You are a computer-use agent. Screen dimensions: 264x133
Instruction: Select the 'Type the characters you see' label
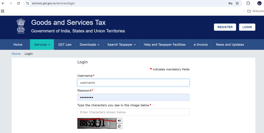coord(113,105)
